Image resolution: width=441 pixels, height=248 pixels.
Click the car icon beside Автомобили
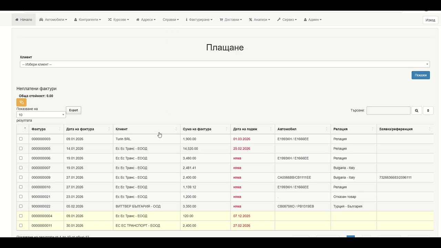pos(41,20)
